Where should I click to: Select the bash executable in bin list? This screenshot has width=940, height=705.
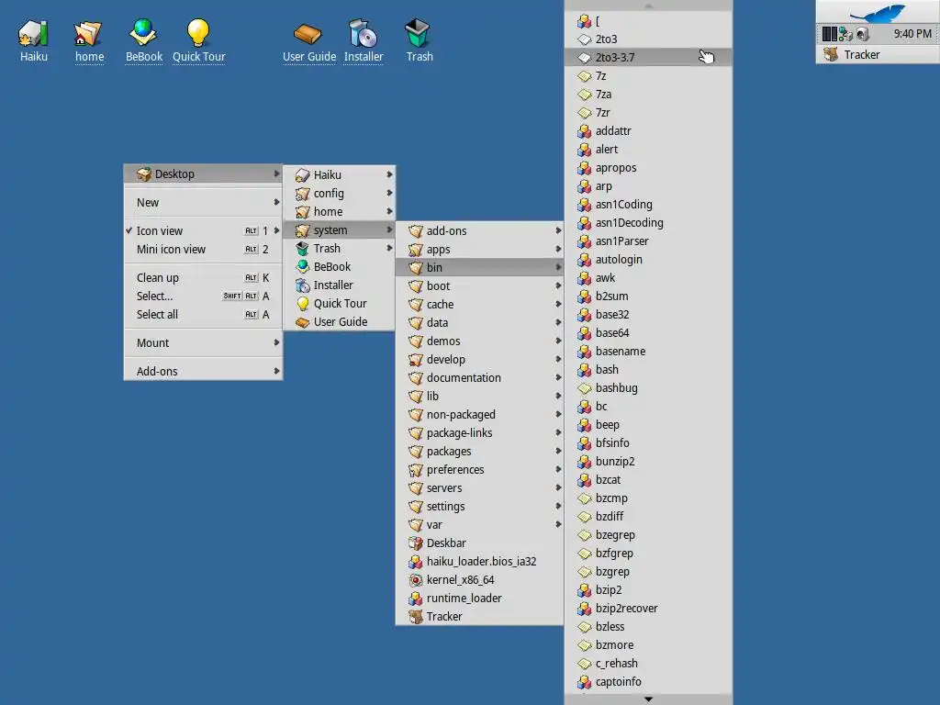pyautogui.click(x=648, y=370)
